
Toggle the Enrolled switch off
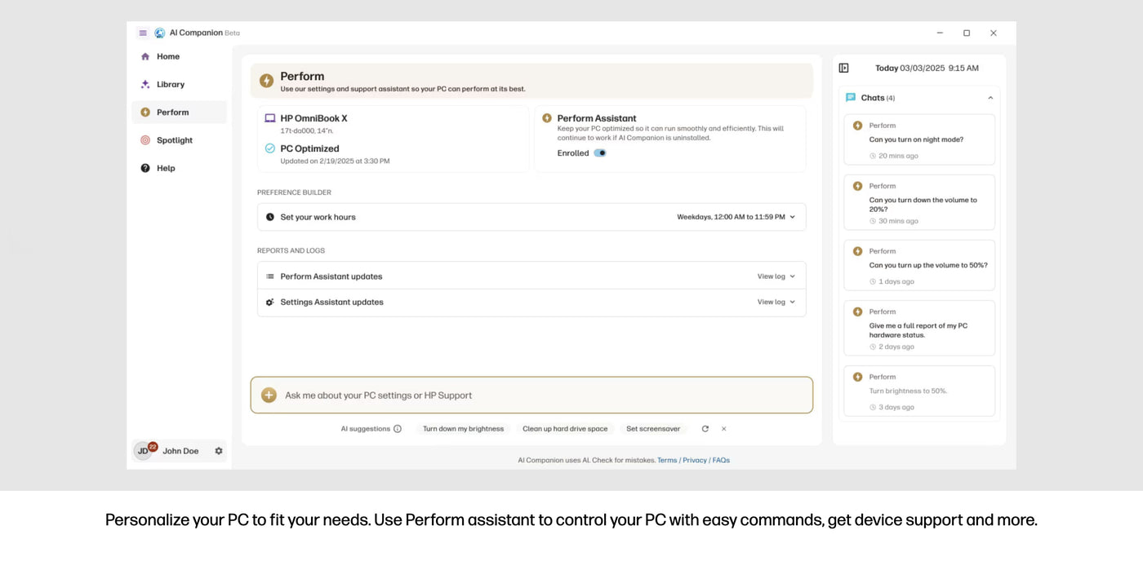tap(600, 153)
